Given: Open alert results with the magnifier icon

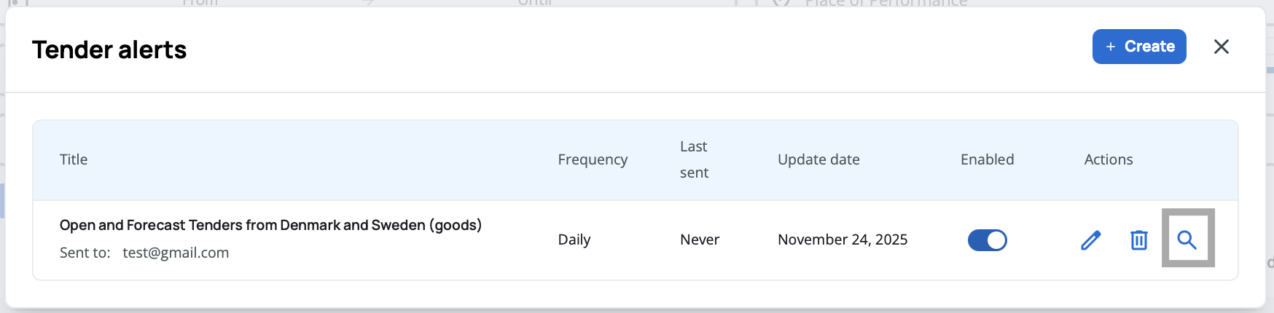Looking at the screenshot, I should [x=1187, y=239].
